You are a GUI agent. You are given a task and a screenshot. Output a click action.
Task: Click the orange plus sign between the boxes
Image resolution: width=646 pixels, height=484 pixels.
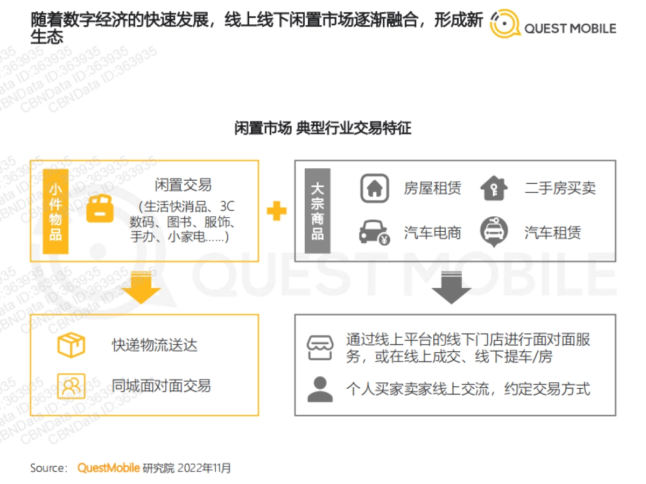(277, 212)
